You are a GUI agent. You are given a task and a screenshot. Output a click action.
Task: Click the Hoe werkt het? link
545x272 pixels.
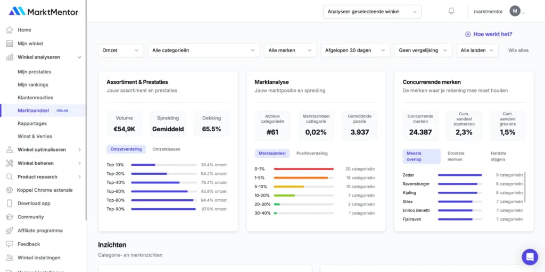(492, 34)
